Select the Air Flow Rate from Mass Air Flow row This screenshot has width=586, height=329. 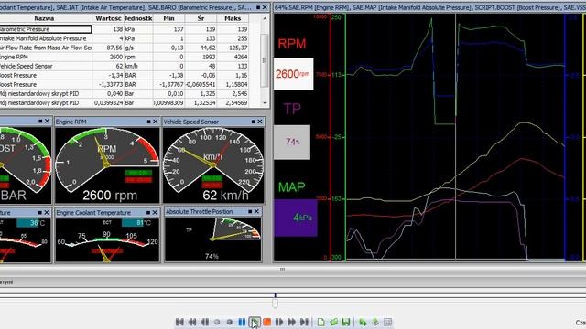[125, 48]
